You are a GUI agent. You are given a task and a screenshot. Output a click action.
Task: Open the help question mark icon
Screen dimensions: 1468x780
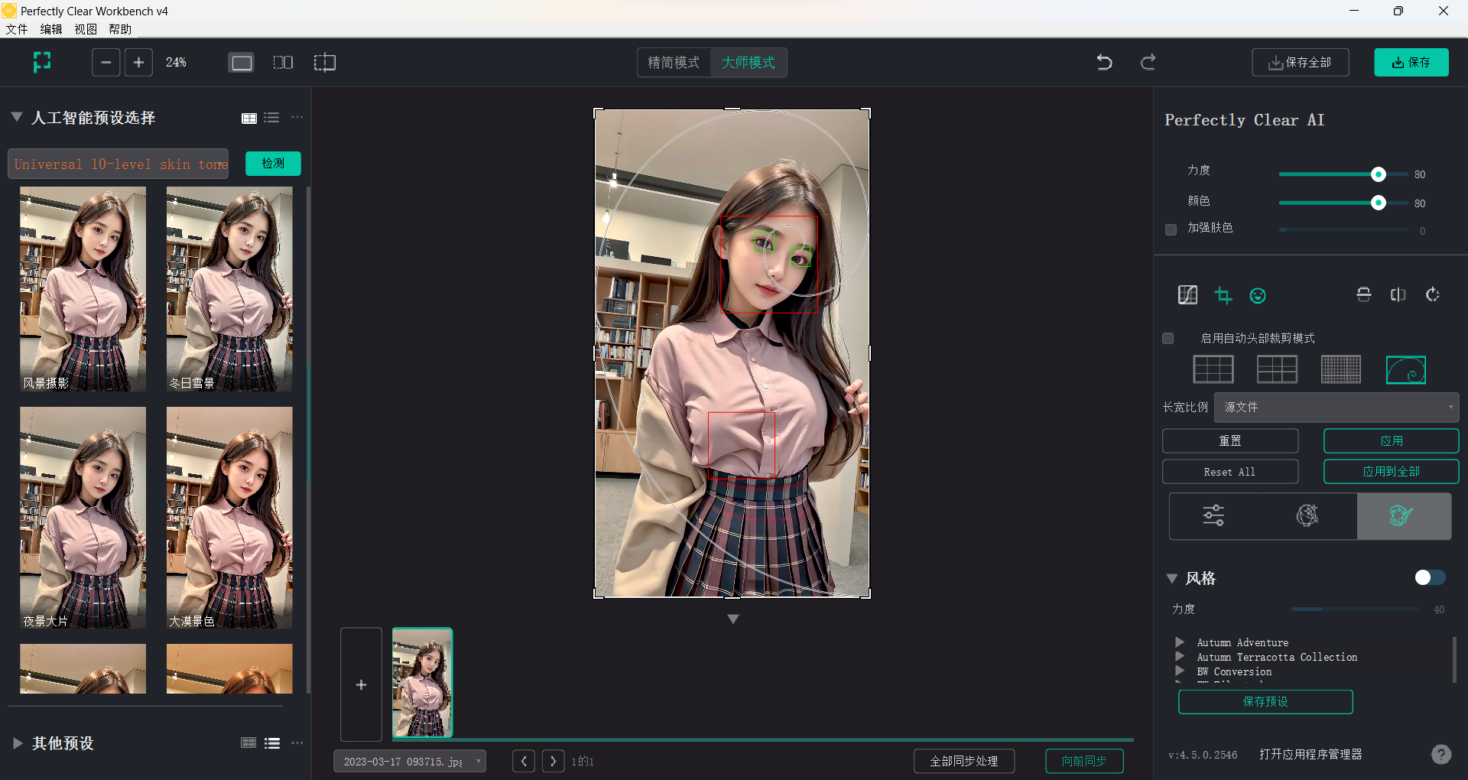(1440, 755)
